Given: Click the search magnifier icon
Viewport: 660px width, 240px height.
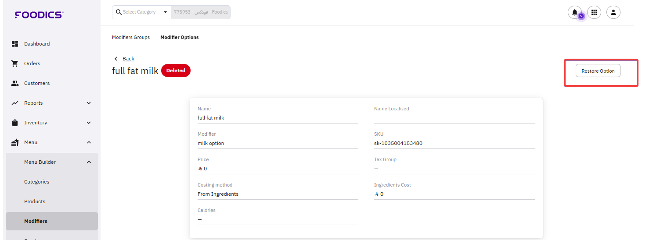Looking at the screenshot, I should [119, 12].
